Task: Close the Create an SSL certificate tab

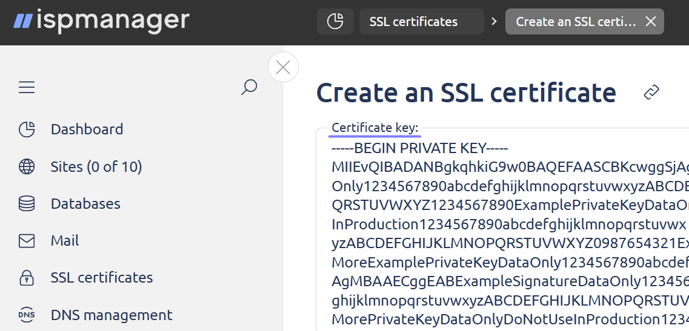Action: (x=650, y=22)
